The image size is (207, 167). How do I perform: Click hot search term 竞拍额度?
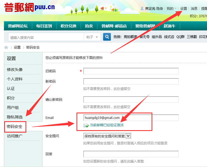(x=131, y=37)
